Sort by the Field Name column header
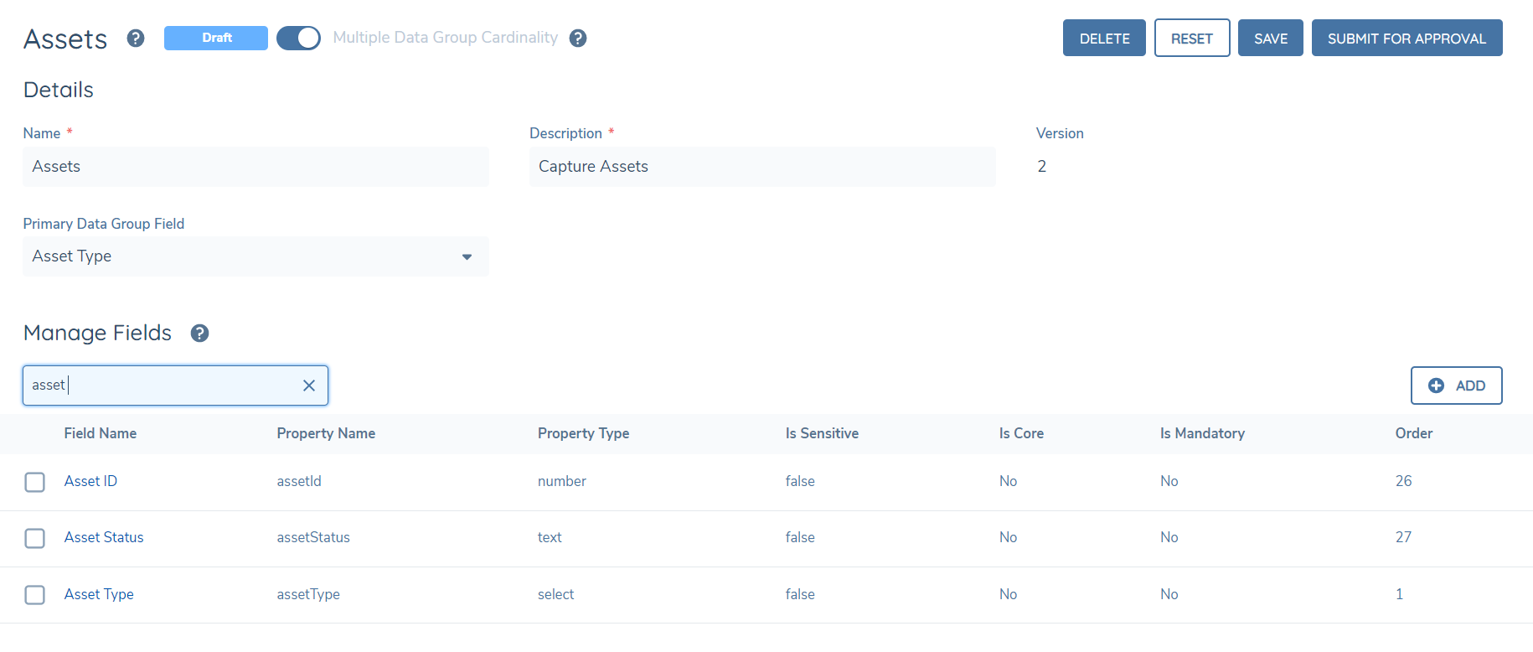 point(101,433)
